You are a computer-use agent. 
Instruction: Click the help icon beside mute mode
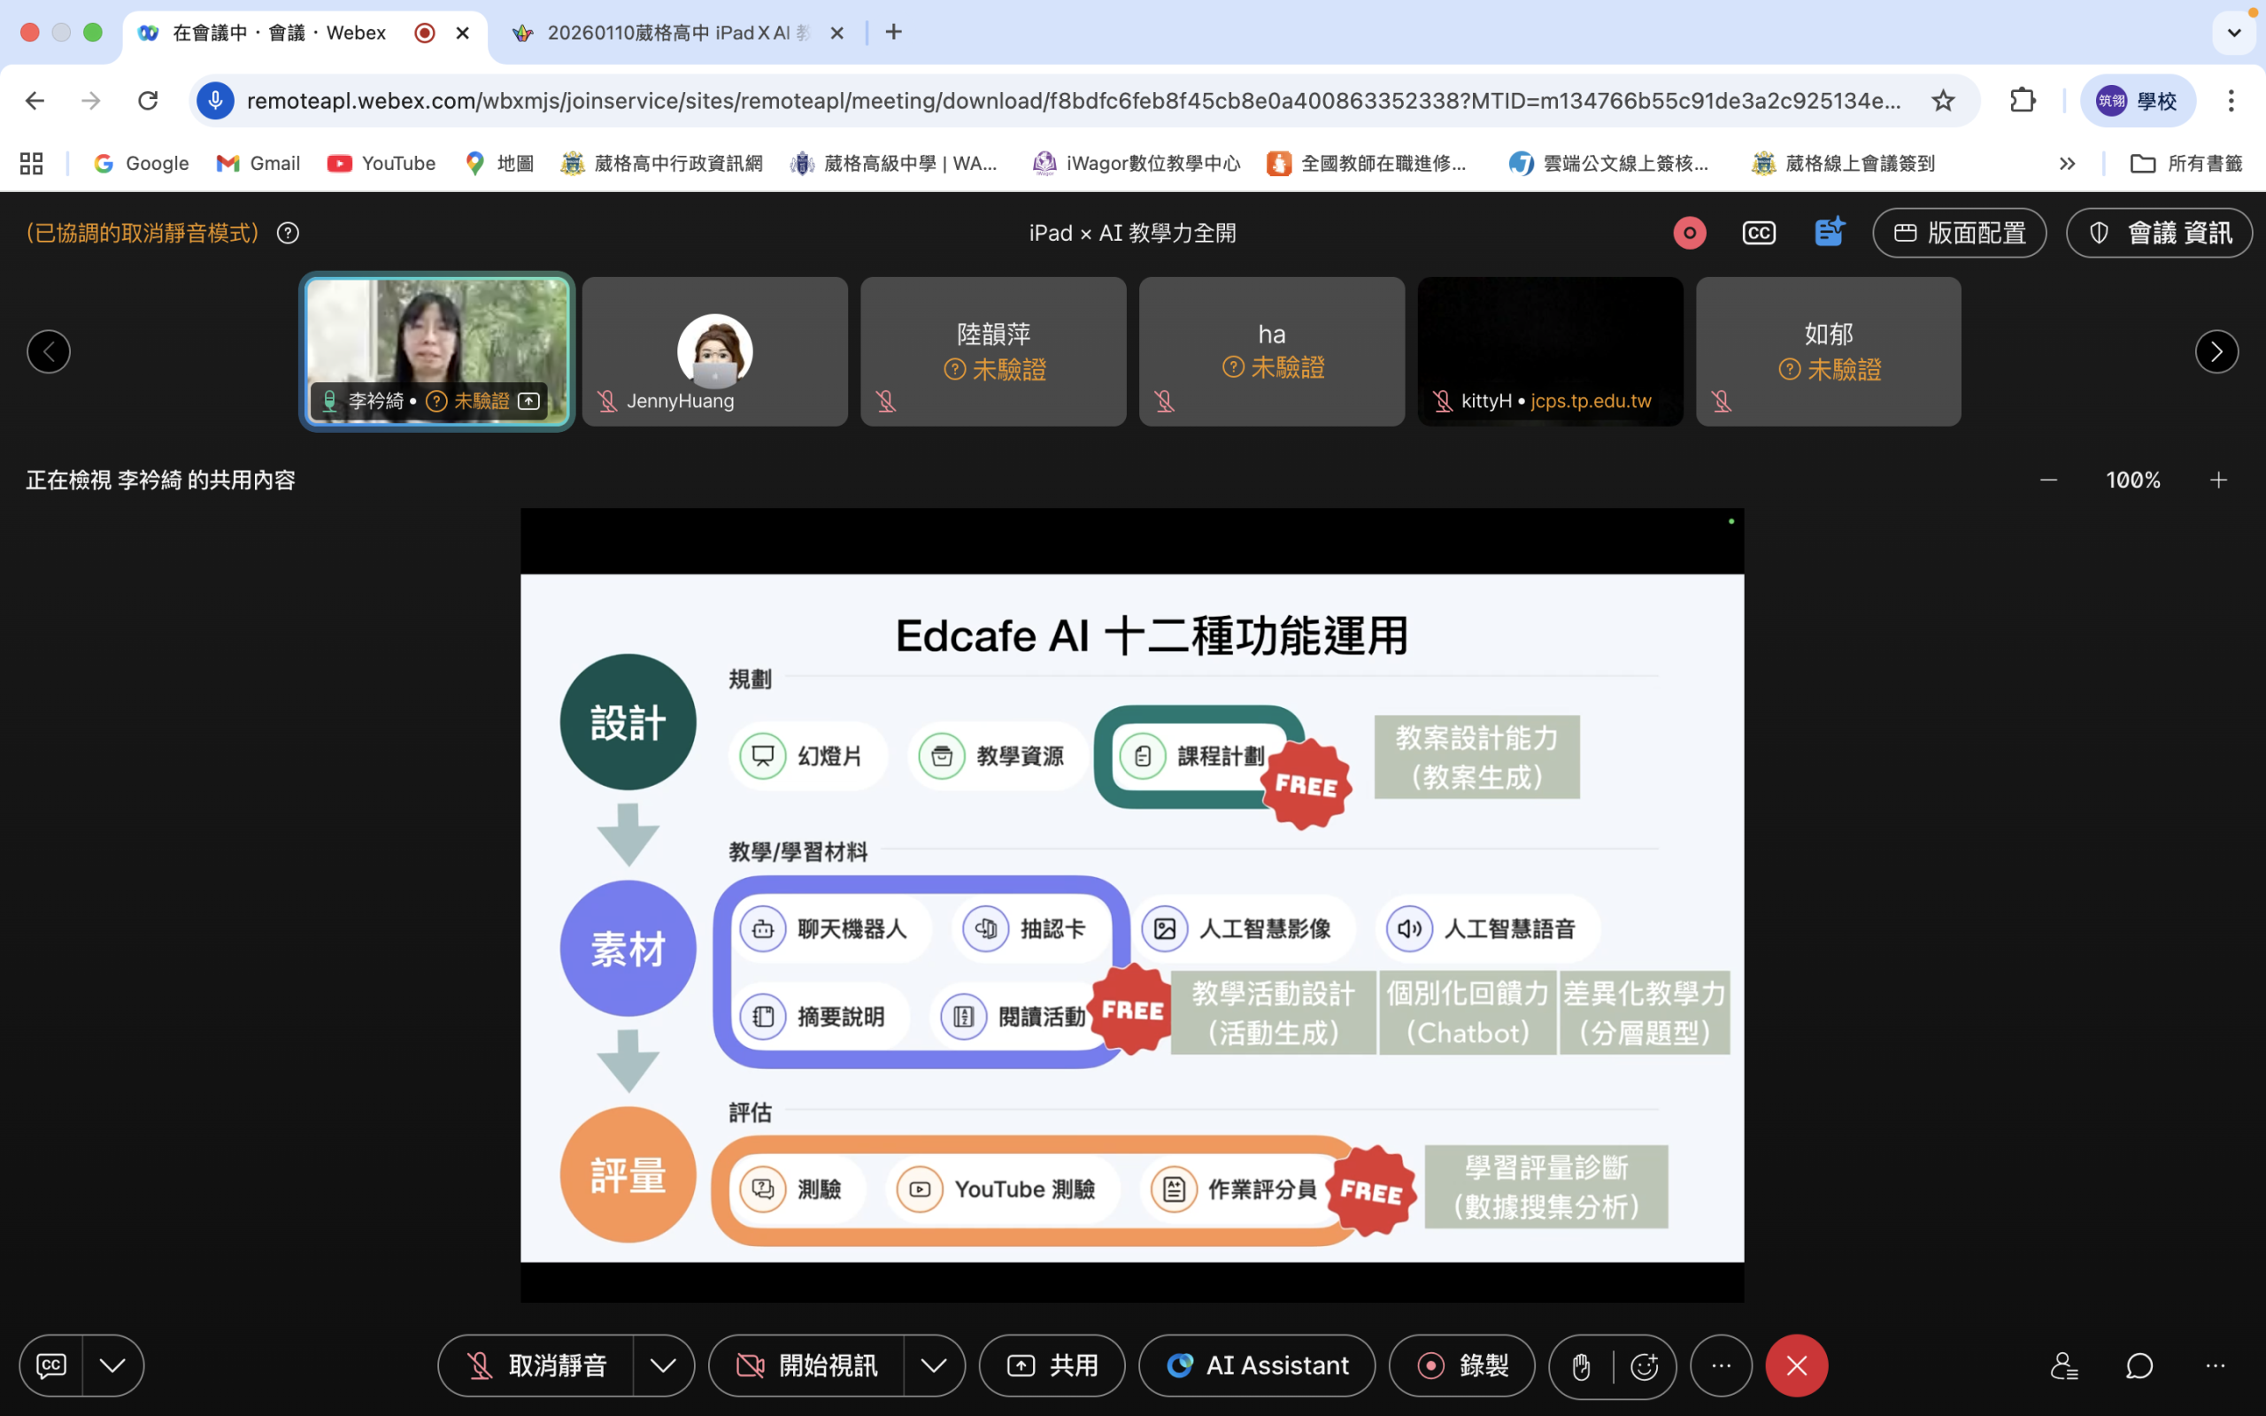point(289,232)
